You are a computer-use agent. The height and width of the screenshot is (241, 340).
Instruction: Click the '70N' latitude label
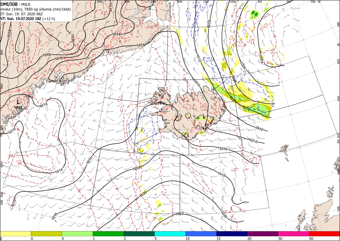pyautogui.click(x=313, y=2)
